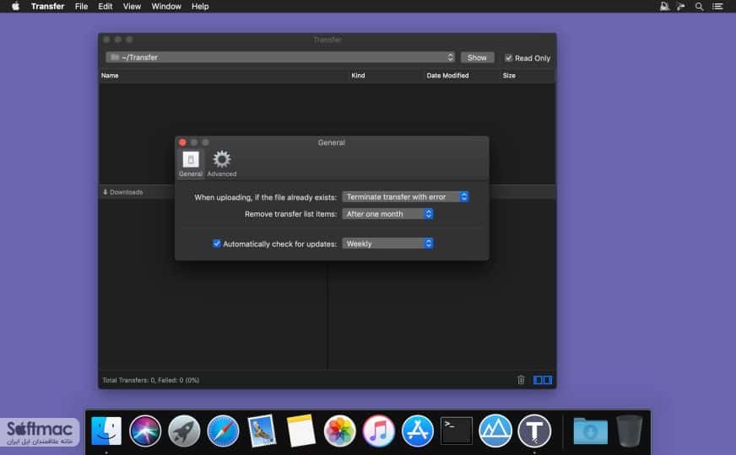The width and height of the screenshot is (736, 455).
Task: Open the General preferences tab
Action: click(191, 163)
